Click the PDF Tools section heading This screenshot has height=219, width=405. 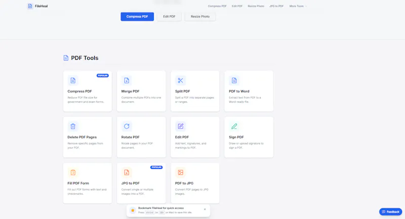[85, 58]
